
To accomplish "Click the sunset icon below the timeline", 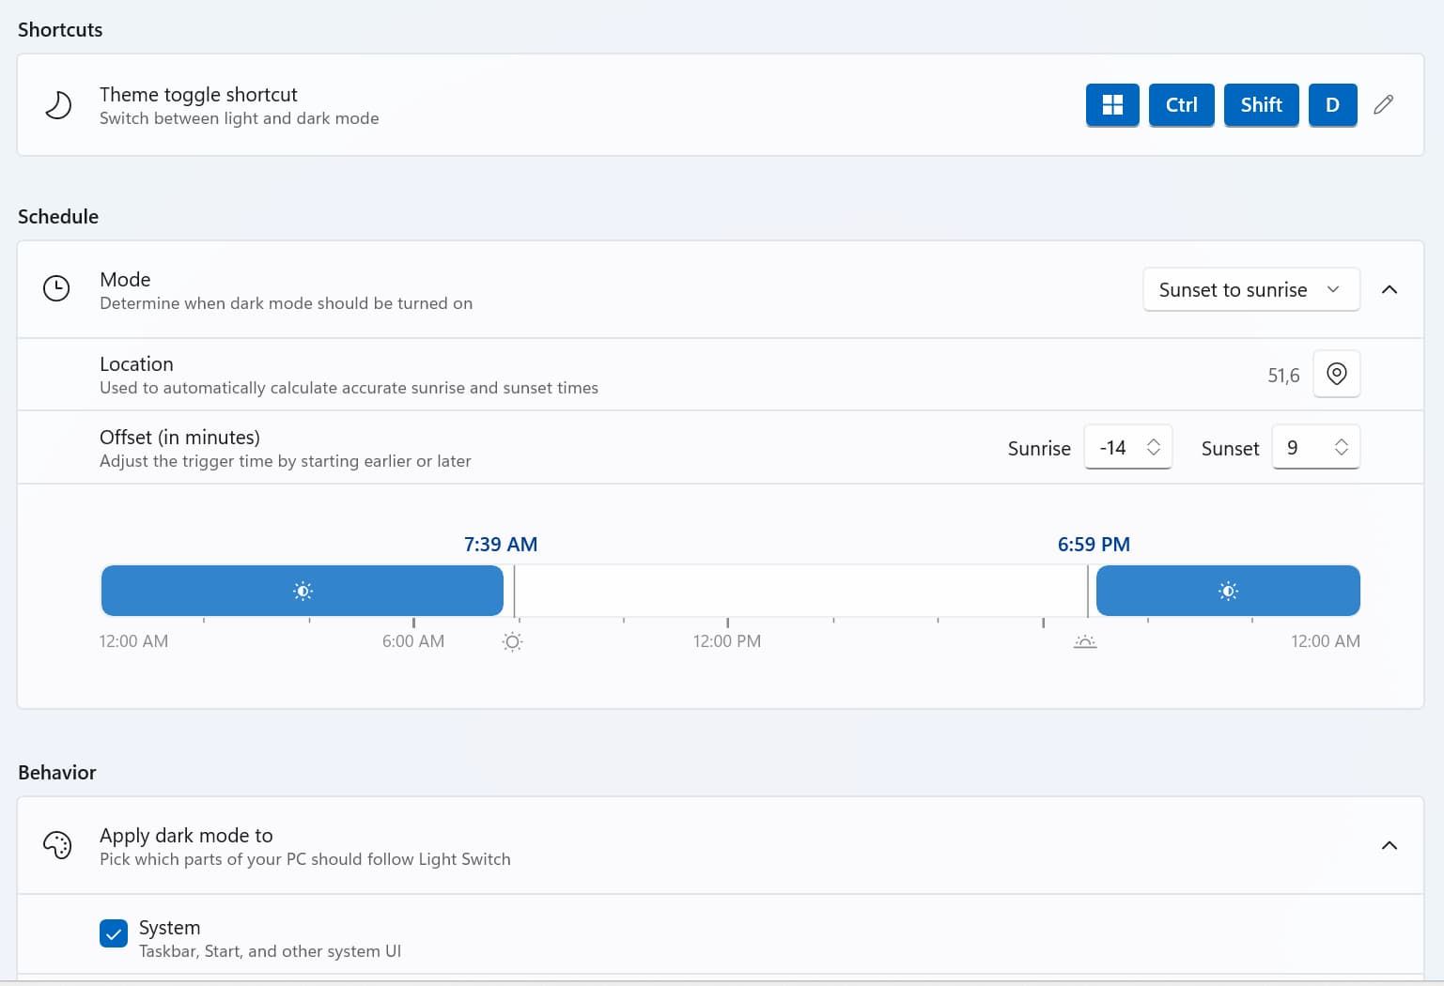I will [x=1085, y=641].
